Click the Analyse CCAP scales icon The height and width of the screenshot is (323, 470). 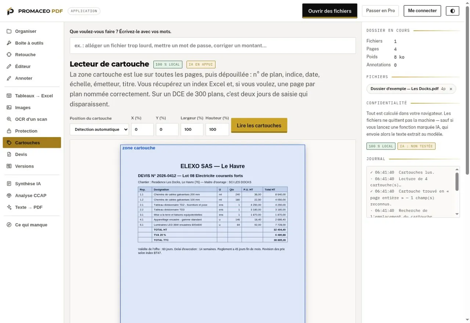(x=9, y=196)
